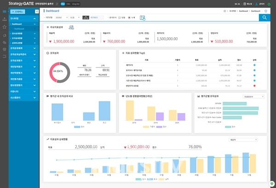
Task: Click the 2018 yellow bar in yearly chart
Action: [x=130, y=110]
